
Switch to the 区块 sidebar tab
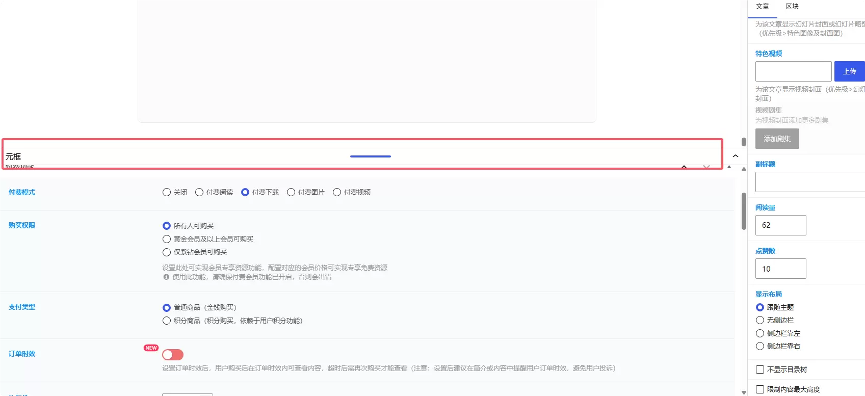pos(792,7)
